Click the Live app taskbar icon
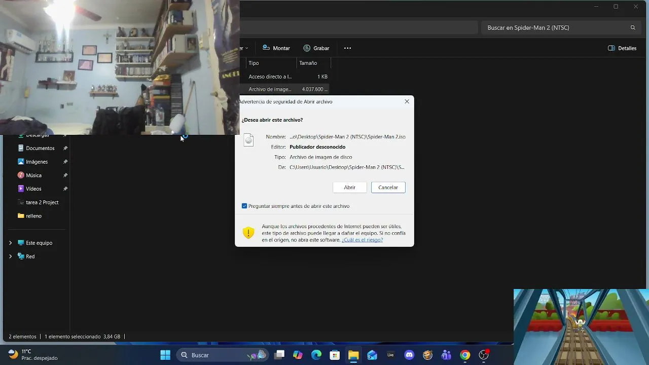The image size is (649, 365). point(390,355)
